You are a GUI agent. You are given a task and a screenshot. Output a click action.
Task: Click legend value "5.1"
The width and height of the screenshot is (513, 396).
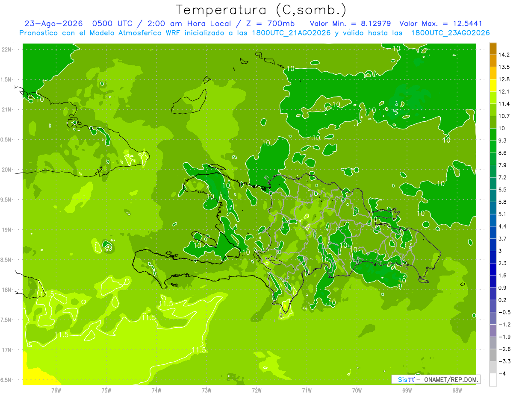pyautogui.click(x=503, y=214)
